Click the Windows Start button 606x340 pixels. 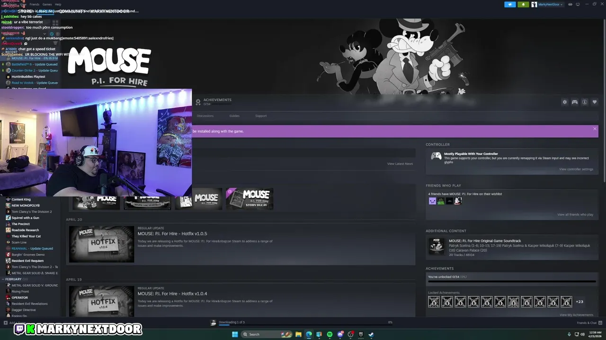click(235, 334)
